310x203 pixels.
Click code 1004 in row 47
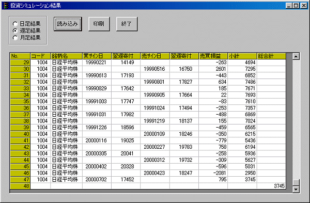[x=42, y=179]
